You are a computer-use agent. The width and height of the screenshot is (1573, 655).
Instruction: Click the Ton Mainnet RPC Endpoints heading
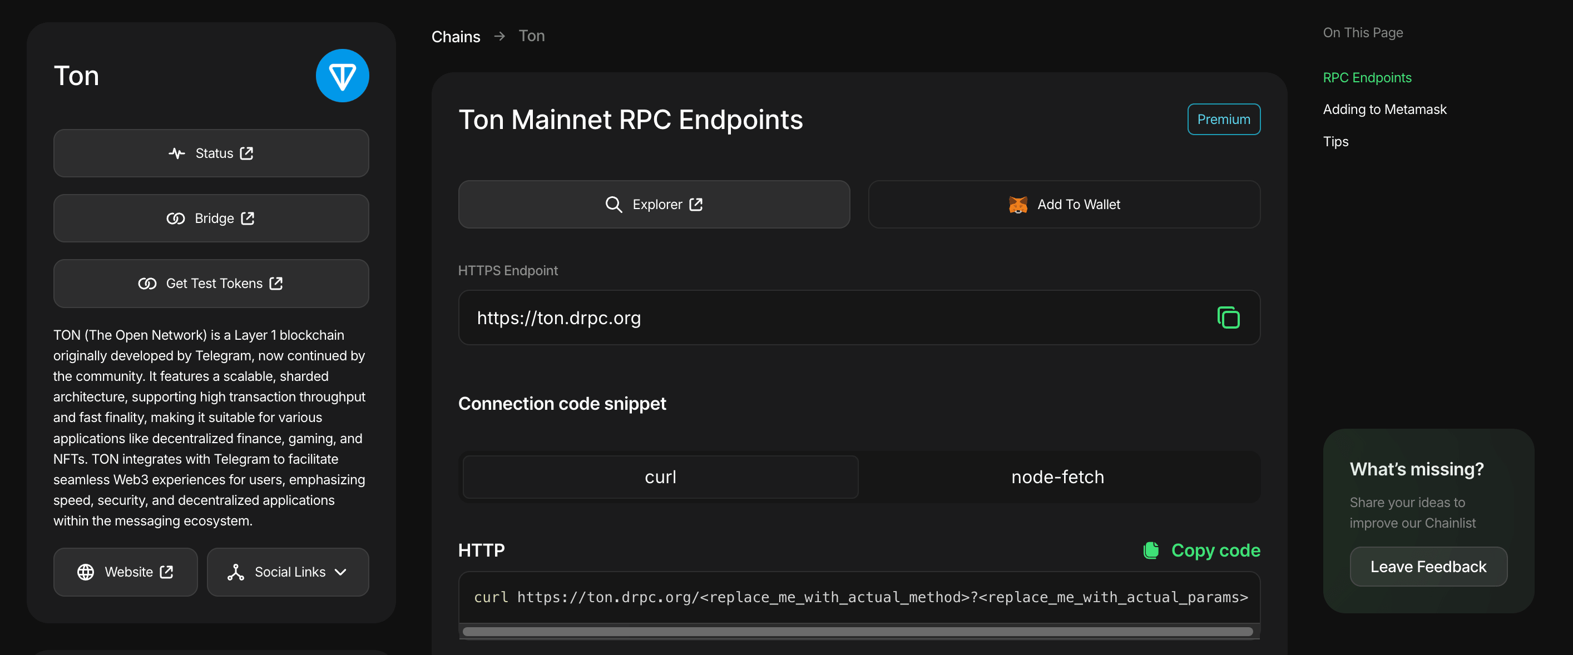tap(630, 120)
